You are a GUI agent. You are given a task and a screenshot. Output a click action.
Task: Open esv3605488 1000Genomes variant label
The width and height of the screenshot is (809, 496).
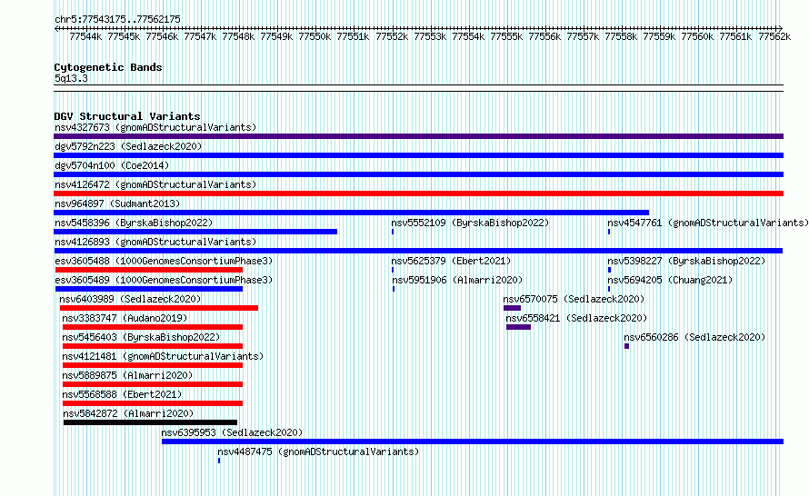[x=164, y=261]
